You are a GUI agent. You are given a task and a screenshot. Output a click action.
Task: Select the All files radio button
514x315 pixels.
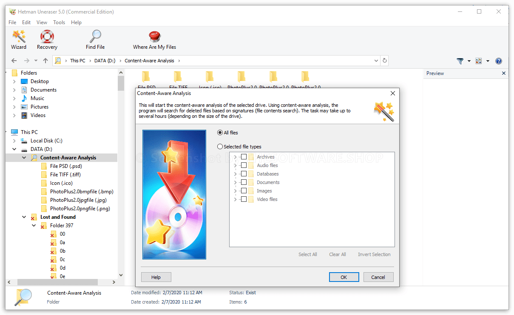[x=220, y=132]
